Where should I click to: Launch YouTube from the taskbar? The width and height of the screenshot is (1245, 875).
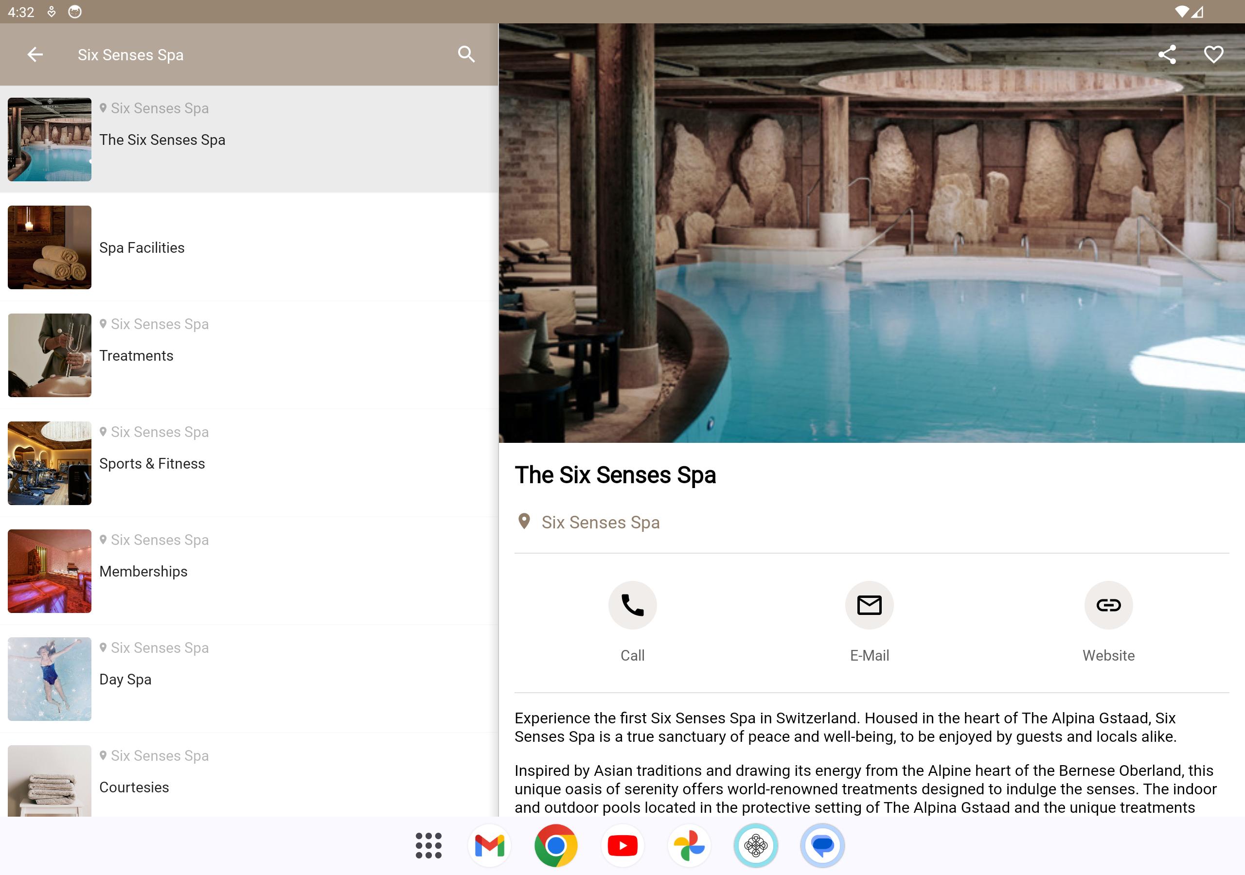pyautogui.click(x=622, y=846)
